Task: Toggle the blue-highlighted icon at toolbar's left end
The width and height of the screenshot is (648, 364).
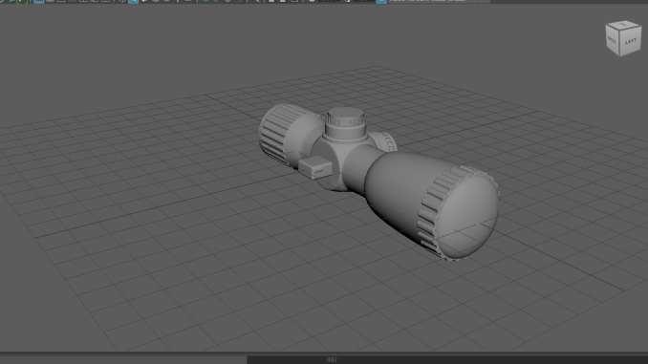Action: (38, 1)
